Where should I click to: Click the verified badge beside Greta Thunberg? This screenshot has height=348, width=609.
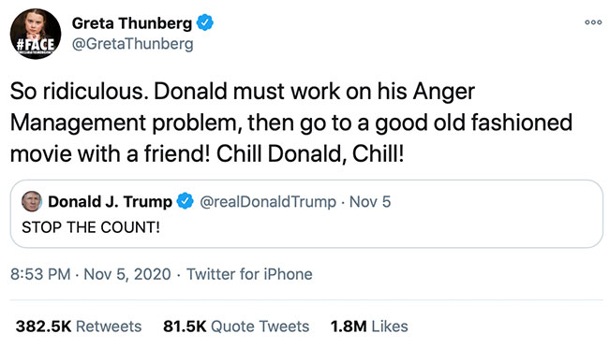pos(204,22)
